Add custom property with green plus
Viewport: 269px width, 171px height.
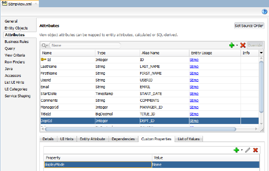236,150
